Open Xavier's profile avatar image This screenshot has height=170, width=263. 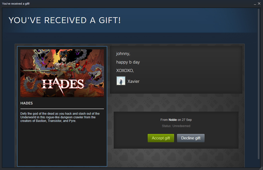pos(121,81)
